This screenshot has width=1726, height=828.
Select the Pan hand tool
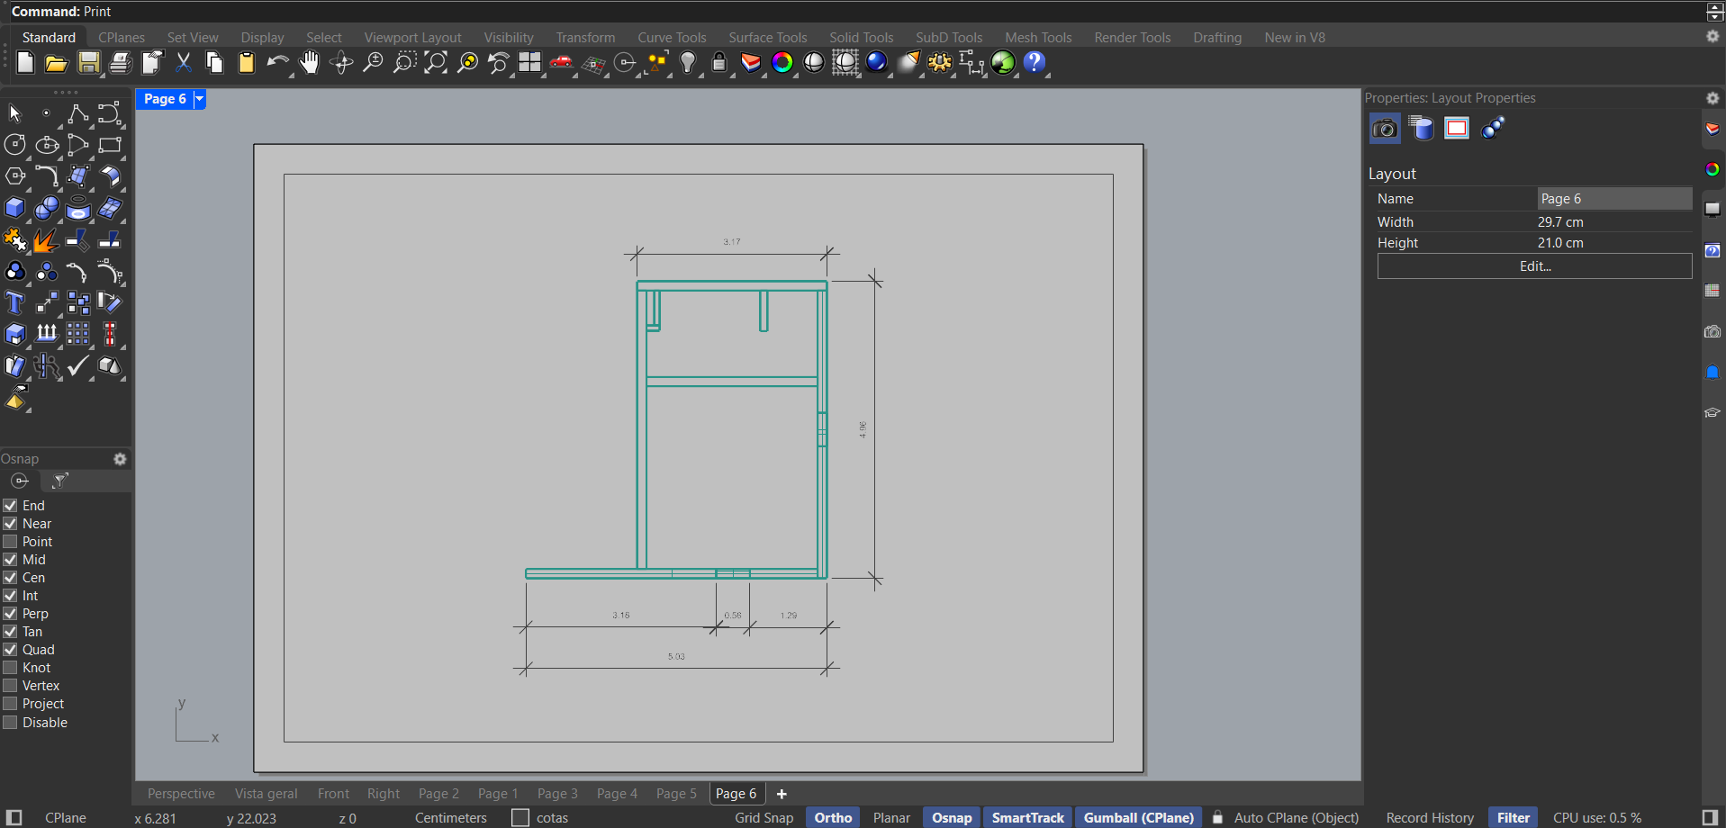[x=309, y=63]
